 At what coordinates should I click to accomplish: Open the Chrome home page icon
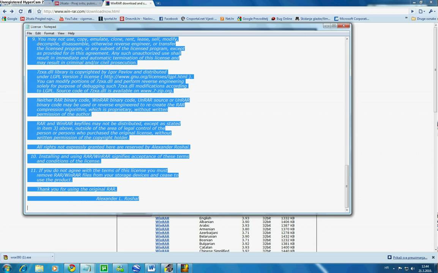click(30, 11)
